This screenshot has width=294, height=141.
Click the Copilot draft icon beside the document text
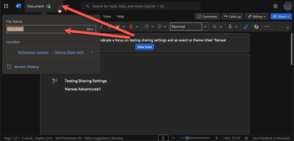pyautogui.click(x=55, y=81)
